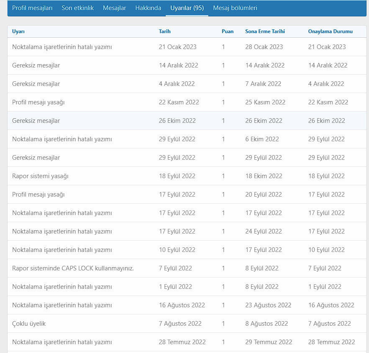
Task: Open the punctuation warning dated 21 Ocak 2023
Action: (62, 47)
